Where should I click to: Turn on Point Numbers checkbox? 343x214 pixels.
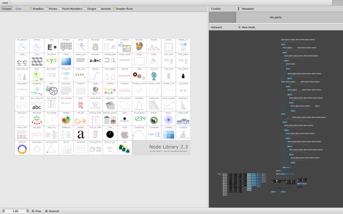coord(60,9)
